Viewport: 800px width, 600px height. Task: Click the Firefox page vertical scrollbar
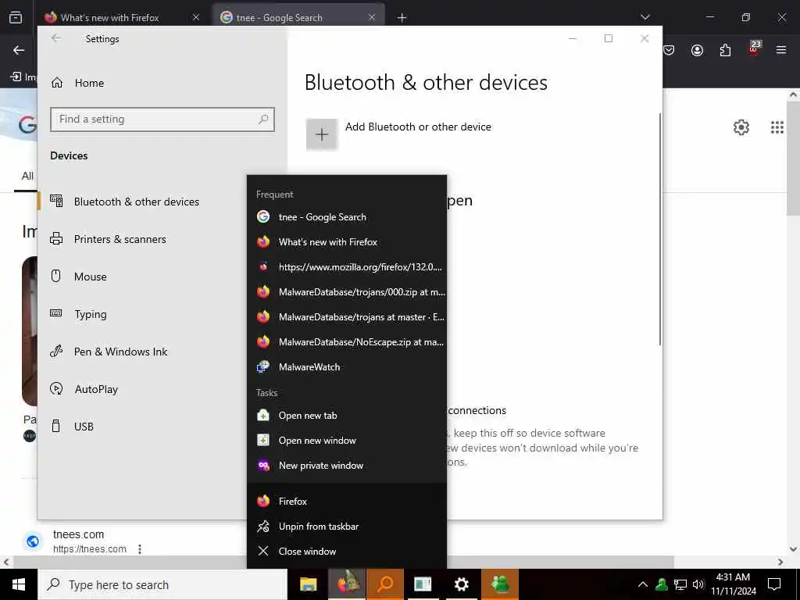[794, 158]
